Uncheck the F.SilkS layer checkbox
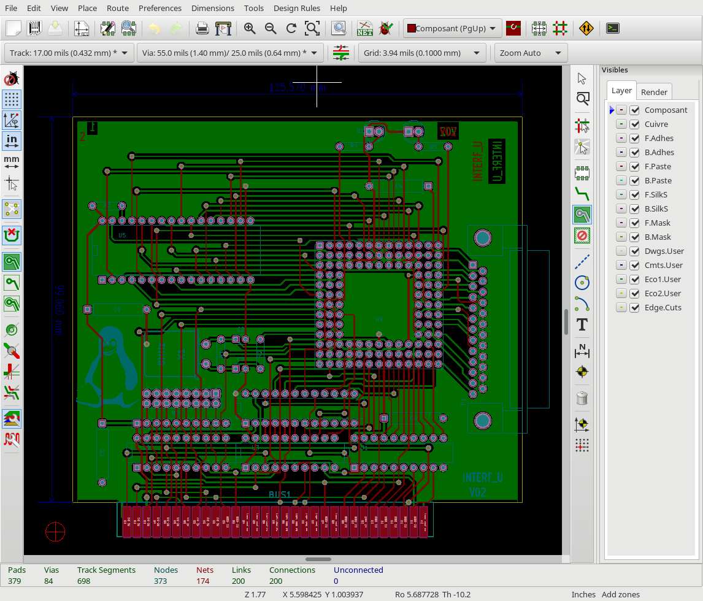Viewport: 703px width, 601px height. (x=635, y=195)
